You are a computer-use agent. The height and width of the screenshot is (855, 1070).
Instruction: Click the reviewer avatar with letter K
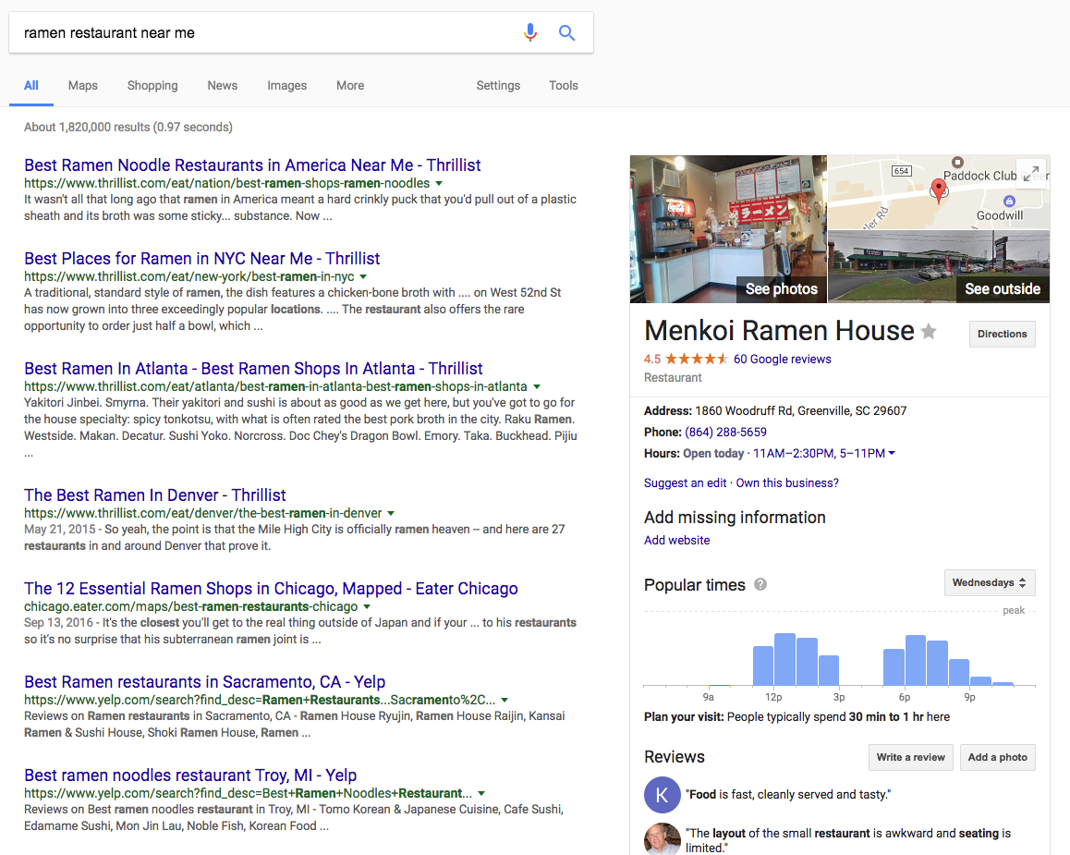pyautogui.click(x=662, y=794)
